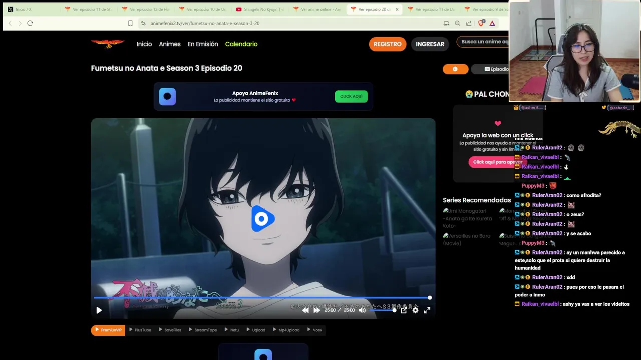
Task: Open the video pop-out icon
Action: 404,310
